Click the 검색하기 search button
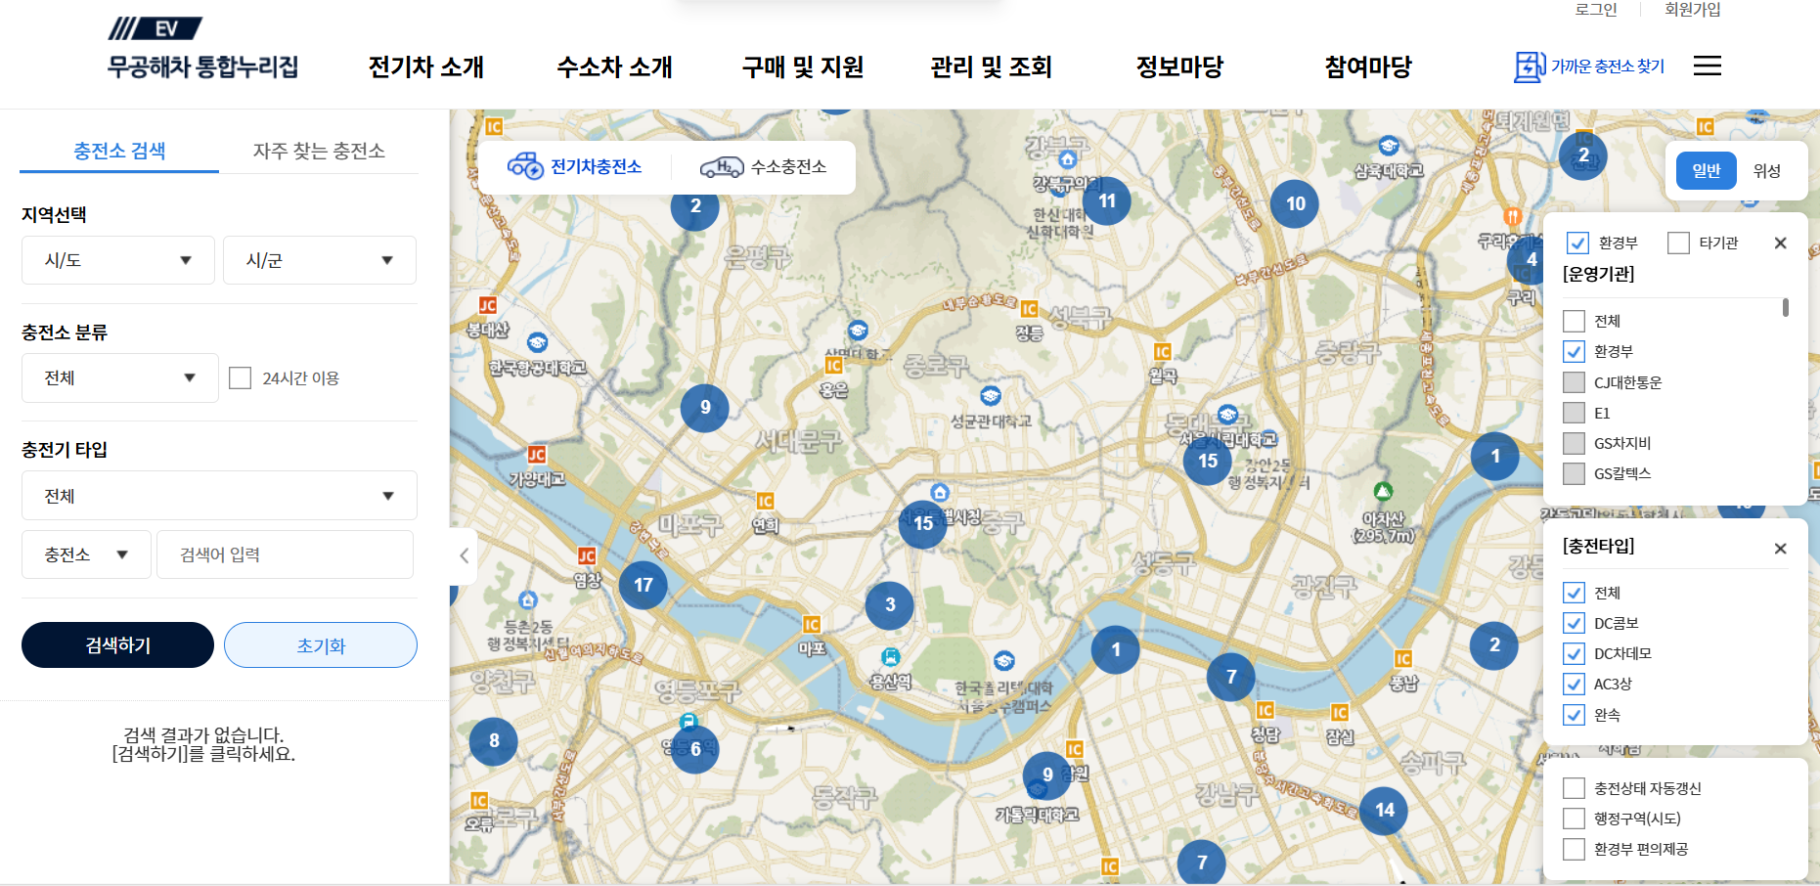The height and width of the screenshot is (886, 1820). (x=117, y=644)
